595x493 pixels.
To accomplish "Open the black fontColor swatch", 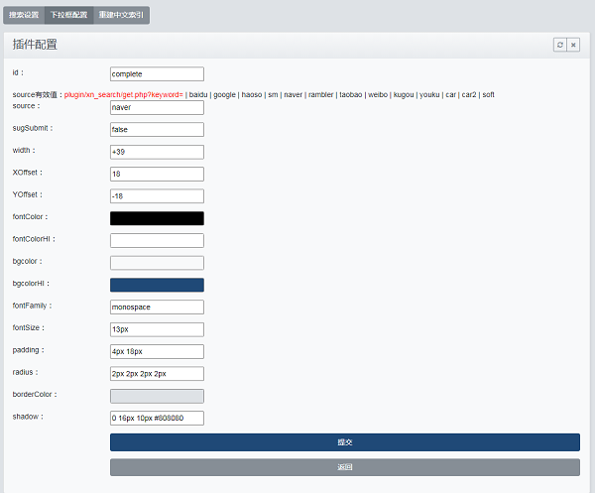I will click(157, 218).
